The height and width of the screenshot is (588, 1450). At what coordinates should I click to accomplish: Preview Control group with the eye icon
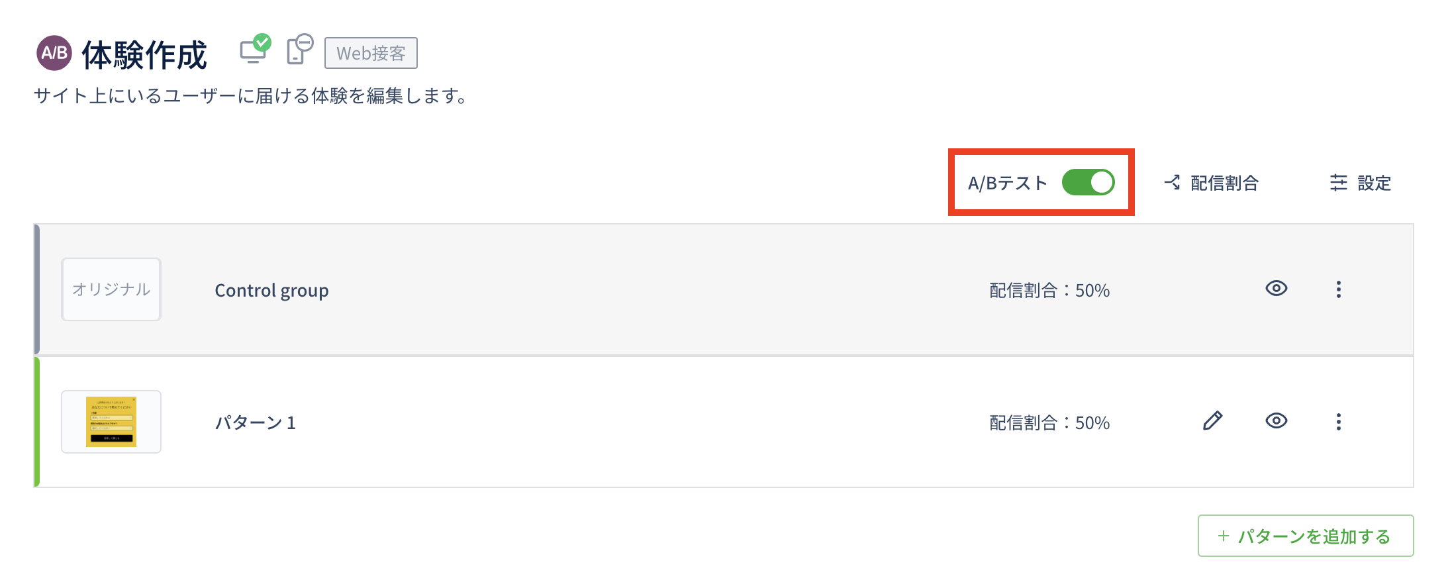pyautogui.click(x=1276, y=289)
